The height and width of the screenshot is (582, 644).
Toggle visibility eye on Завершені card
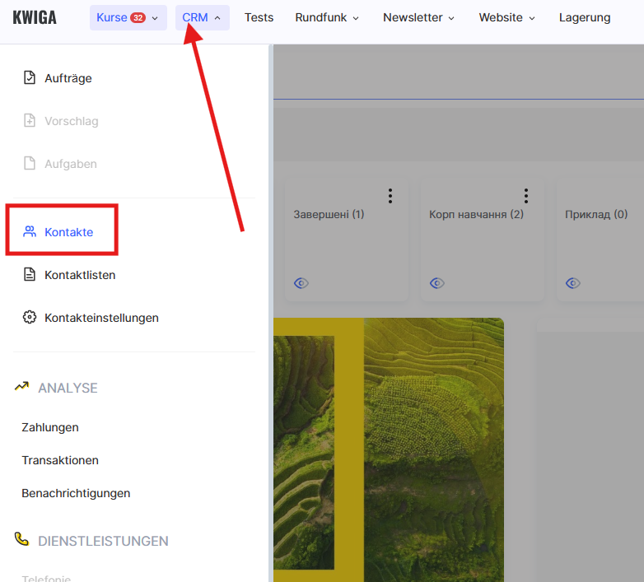301,283
